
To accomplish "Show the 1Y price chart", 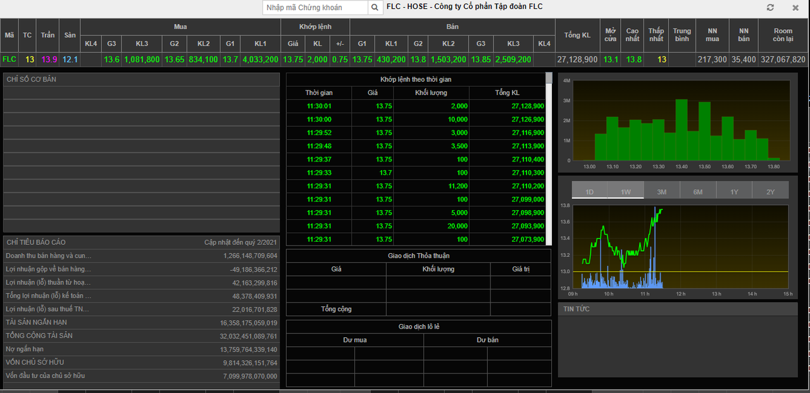I will pos(734,190).
